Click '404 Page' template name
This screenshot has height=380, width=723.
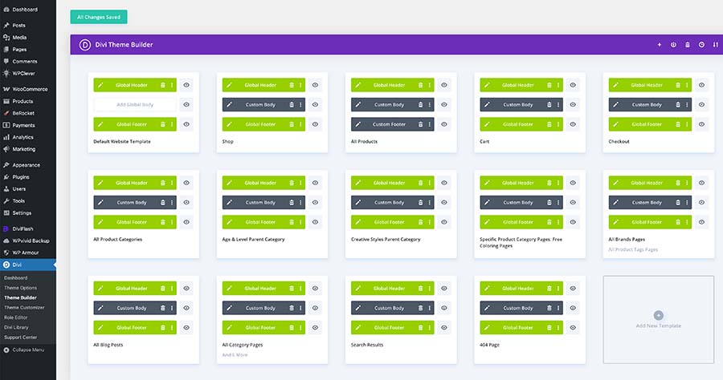pos(489,345)
